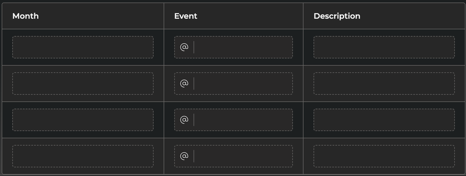
Task: Focus the Event input in first row
Action: click(242, 47)
